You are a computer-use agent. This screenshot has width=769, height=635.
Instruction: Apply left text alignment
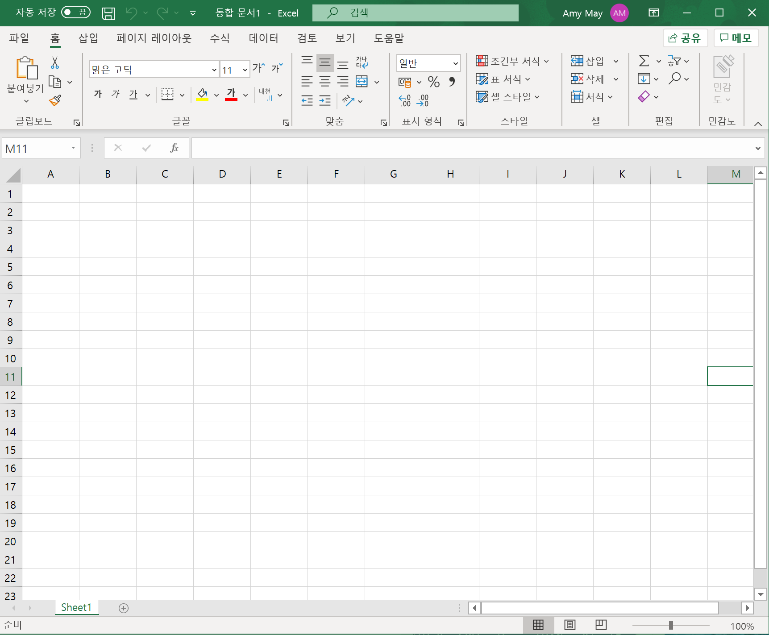[x=307, y=81]
